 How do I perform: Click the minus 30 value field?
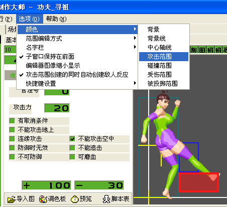tap(99, 185)
